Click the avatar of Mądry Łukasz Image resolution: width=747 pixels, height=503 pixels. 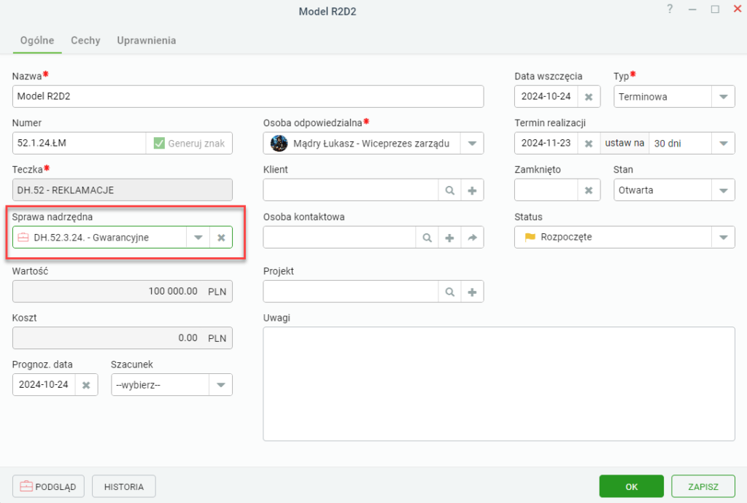279,143
